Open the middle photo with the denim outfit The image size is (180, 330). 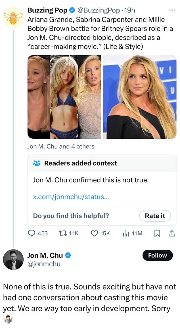[64, 97]
